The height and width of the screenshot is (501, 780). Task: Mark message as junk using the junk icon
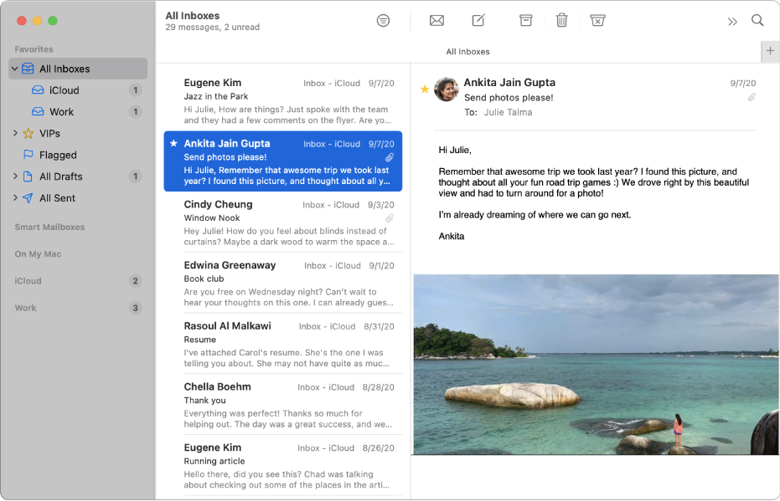[x=597, y=20]
